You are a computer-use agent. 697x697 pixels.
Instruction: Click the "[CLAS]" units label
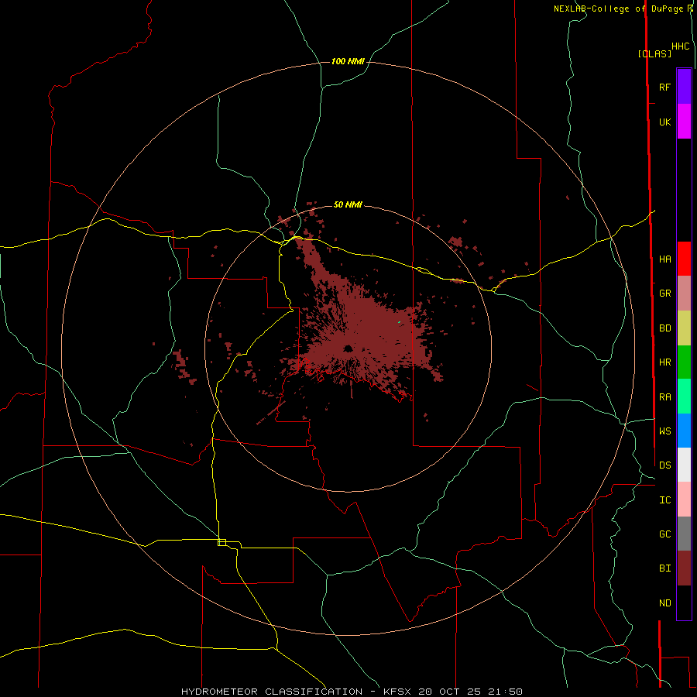point(654,53)
